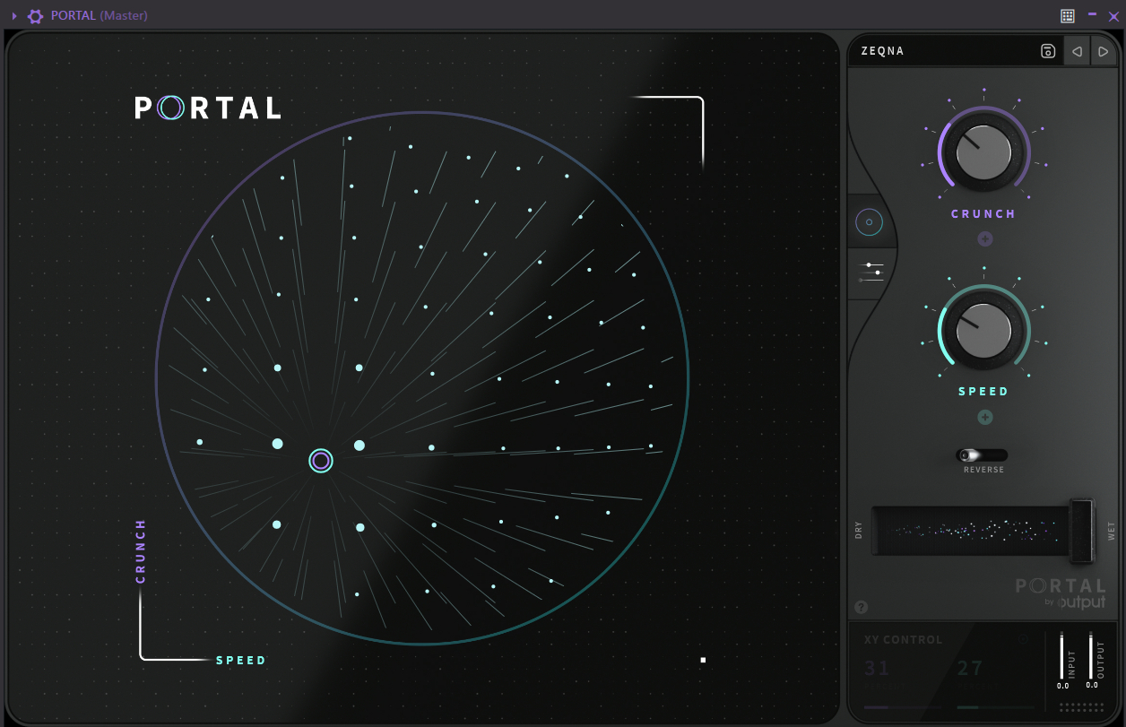
Task: Click the WET label beside mix slider
Action: click(1112, 531)
